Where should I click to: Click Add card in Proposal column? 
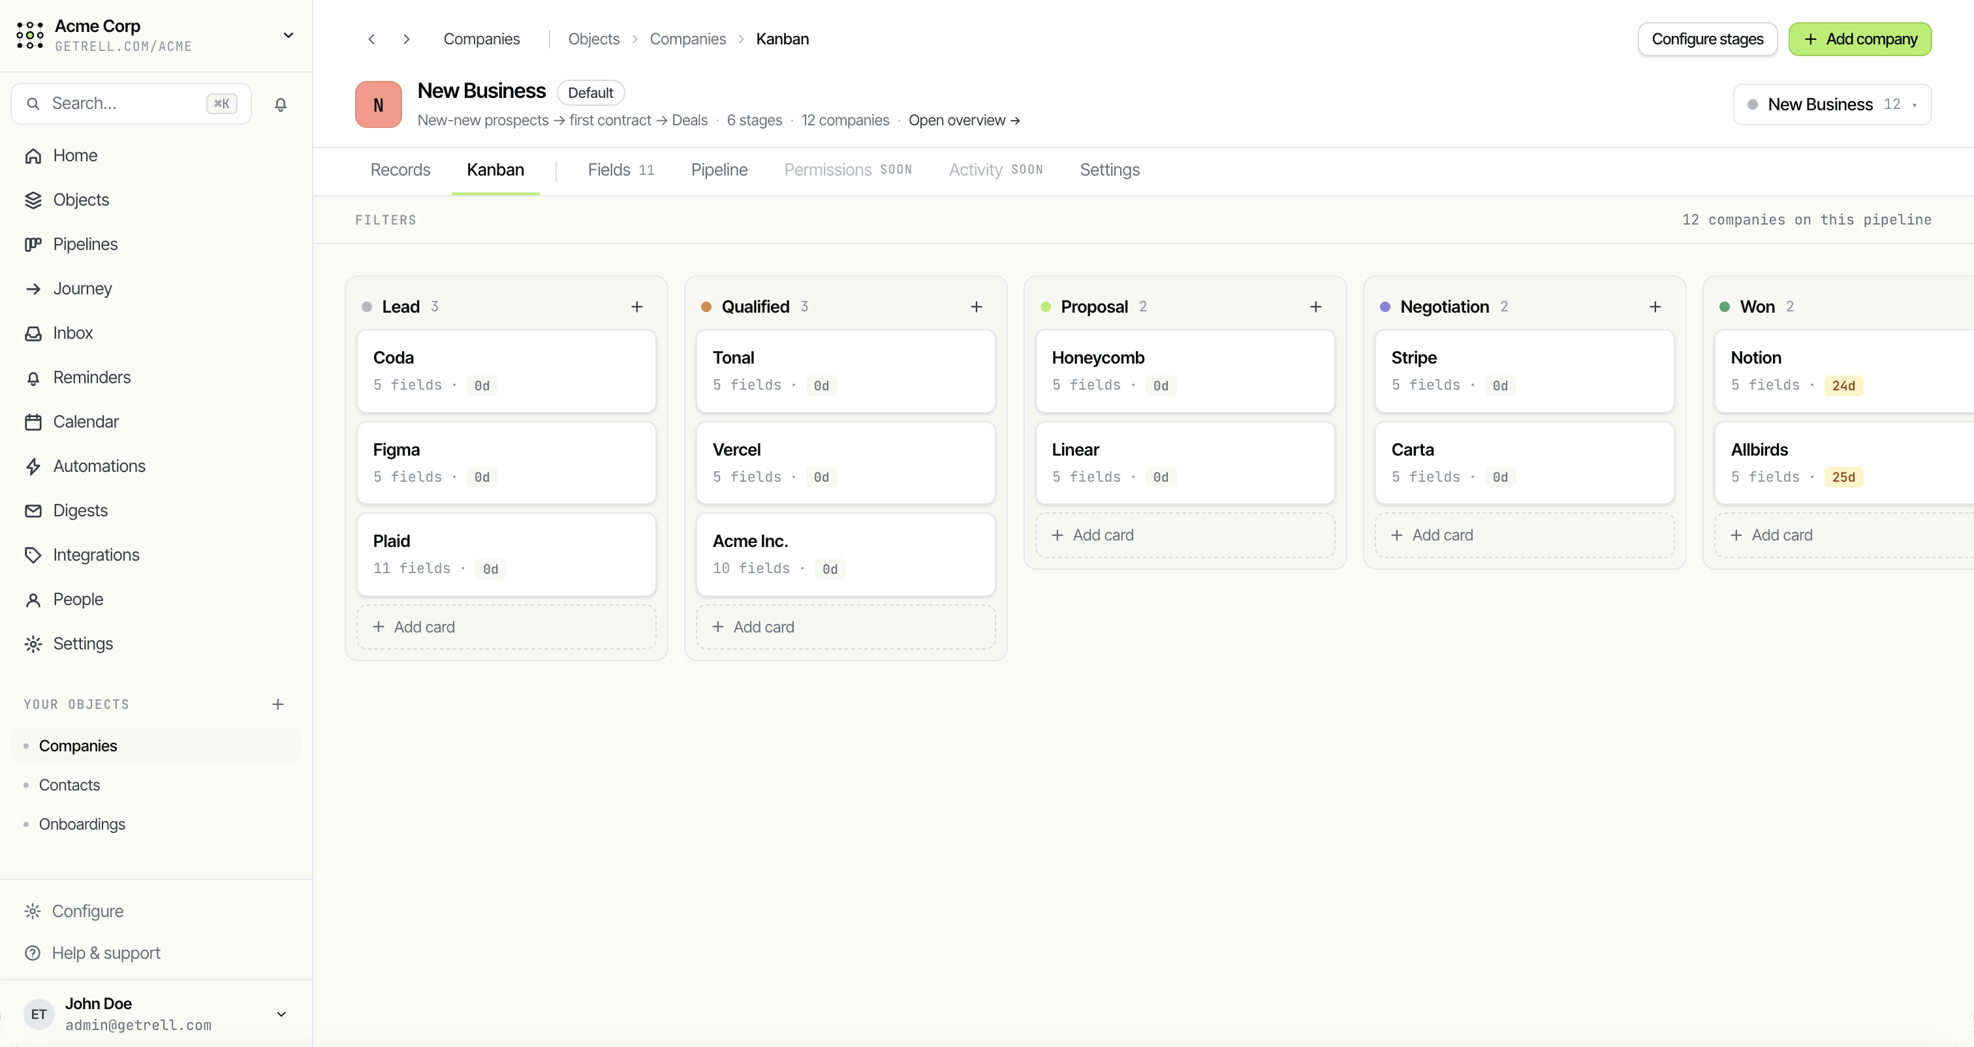tap(1185, 536)
